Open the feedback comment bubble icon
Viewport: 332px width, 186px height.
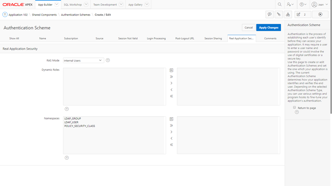click(269, 14)
